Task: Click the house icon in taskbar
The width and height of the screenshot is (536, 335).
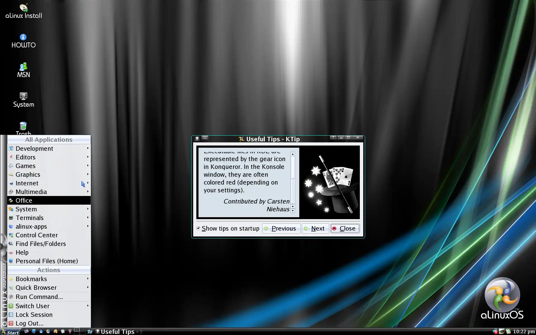Action: (x=55, y=331)
